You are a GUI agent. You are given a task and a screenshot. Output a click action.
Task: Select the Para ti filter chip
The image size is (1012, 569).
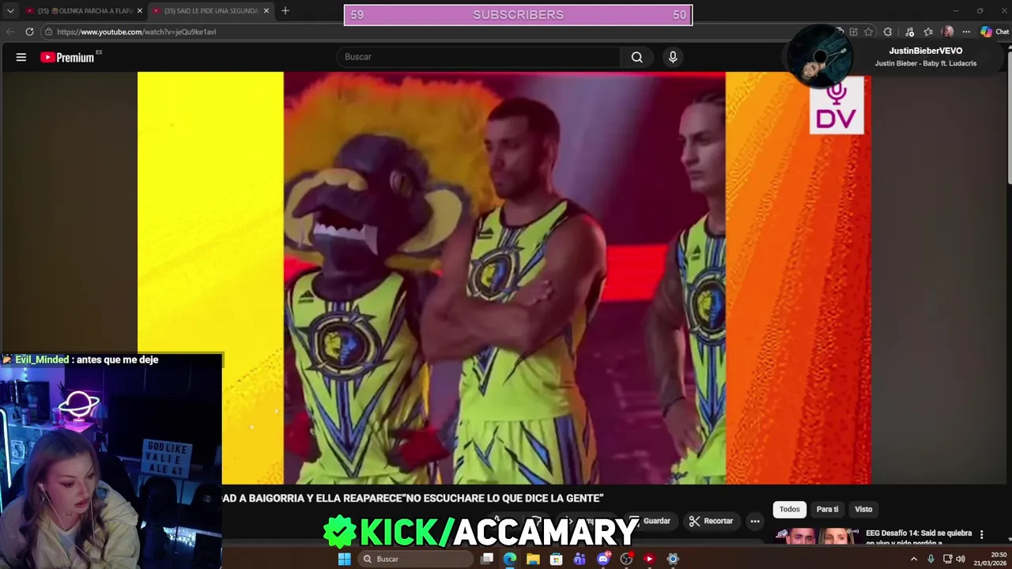pyautogui.click(x=827, y=509)
